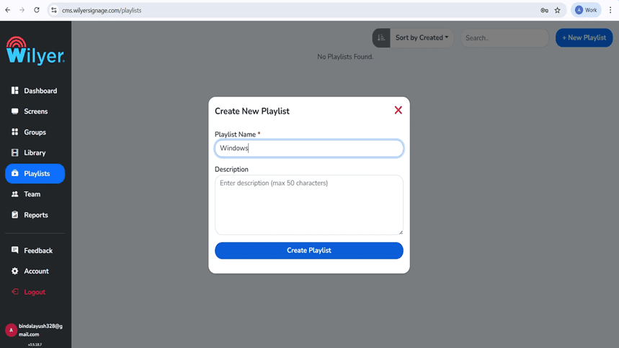Image resolution: width=619 pixels, height=348 pixels.
Task: Focus the playlist Search box
Action: pos(504,38)
